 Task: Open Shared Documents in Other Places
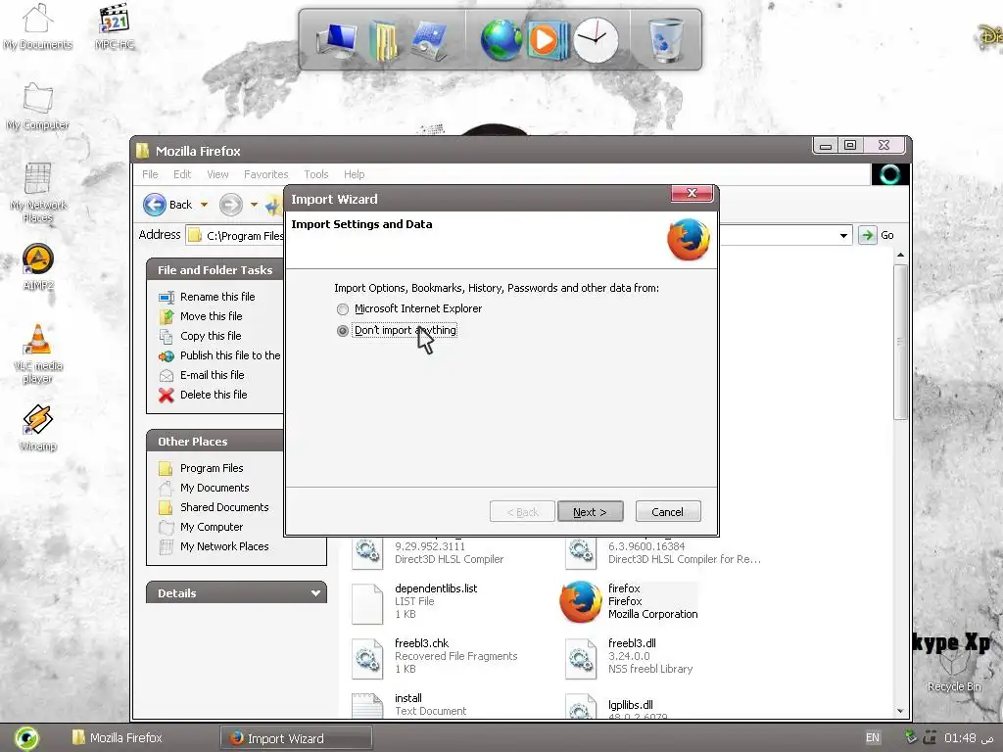coord(224,507)
